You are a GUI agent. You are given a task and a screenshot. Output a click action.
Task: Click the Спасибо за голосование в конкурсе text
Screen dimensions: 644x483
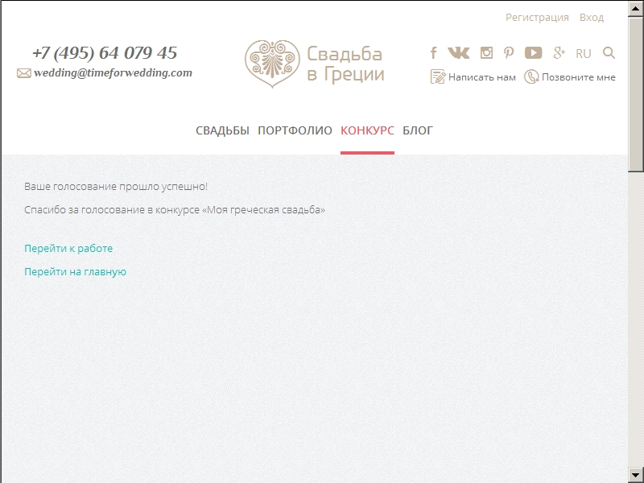click(175, 210)
